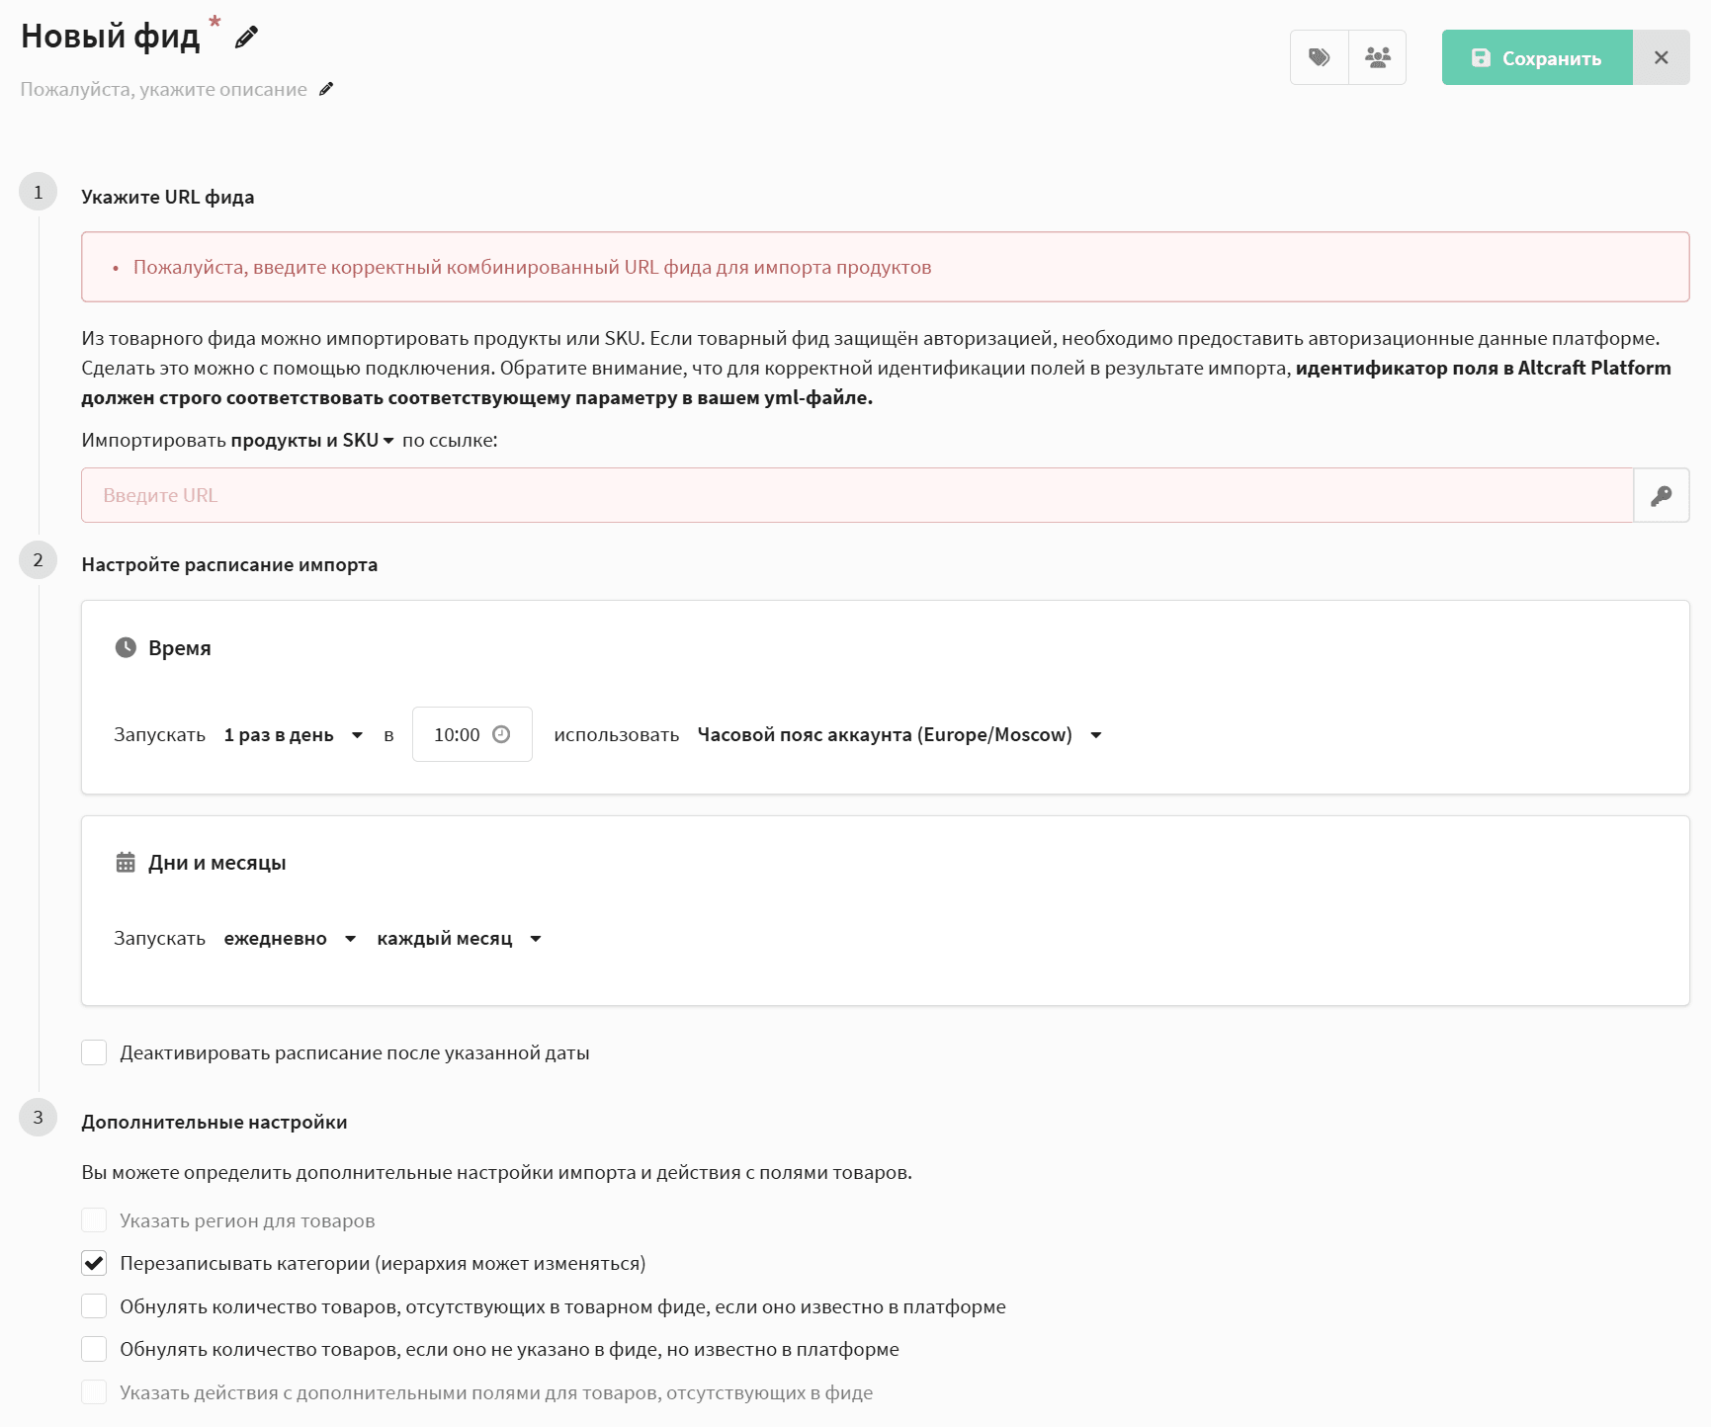The image size is (1711, 1427).
Task: Expand the 1 раз в день frequency dropdown
Action: point(293,734)
